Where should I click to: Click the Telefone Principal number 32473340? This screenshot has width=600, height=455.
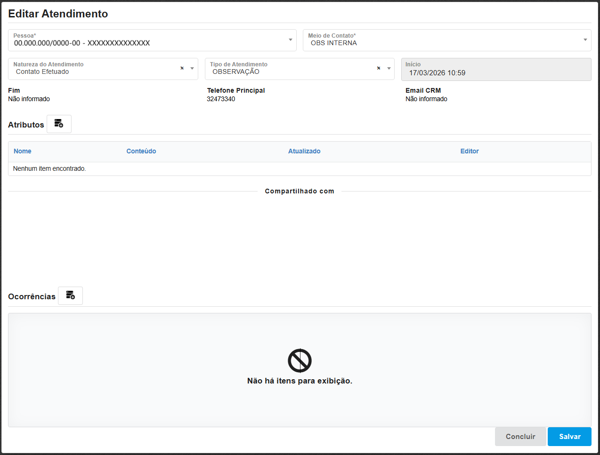click(221, 99)
